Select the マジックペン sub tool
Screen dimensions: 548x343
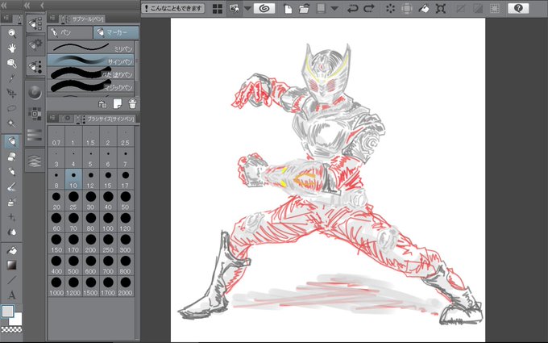90,86
